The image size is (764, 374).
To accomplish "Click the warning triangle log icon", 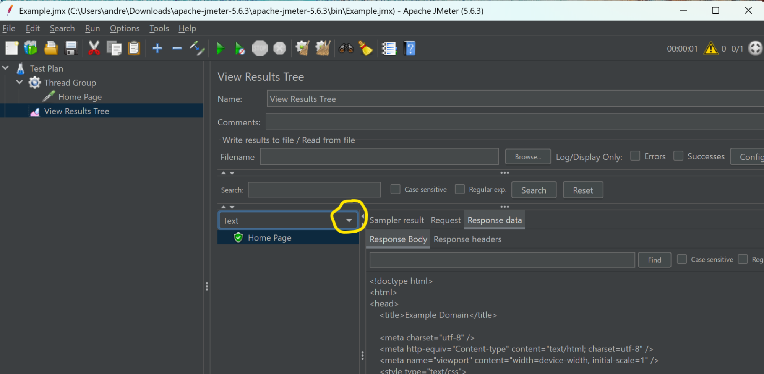I will pyautogui.click(x=711, y=49).
